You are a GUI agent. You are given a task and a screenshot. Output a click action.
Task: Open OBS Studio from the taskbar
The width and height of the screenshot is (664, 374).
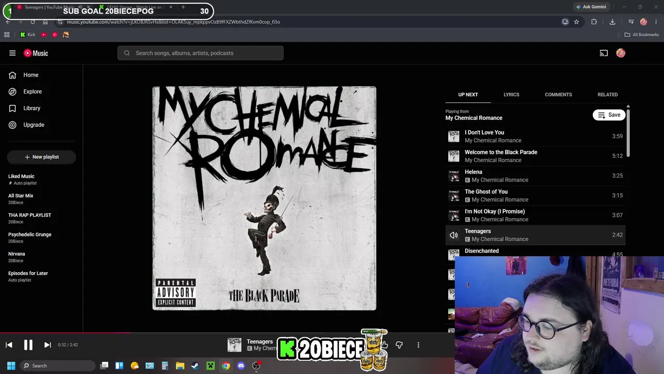click(256, 366)
